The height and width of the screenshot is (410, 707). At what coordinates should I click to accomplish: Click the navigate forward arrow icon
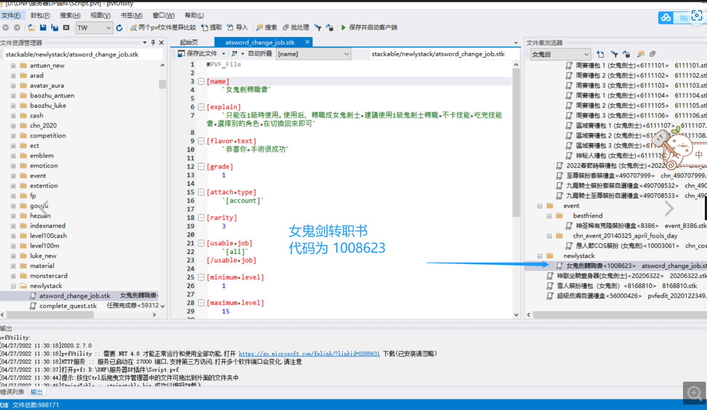17,27
